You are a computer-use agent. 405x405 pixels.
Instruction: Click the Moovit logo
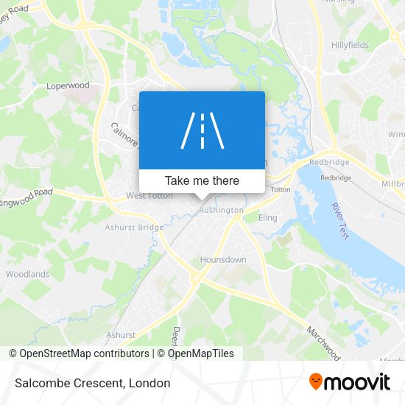point(350,381)
